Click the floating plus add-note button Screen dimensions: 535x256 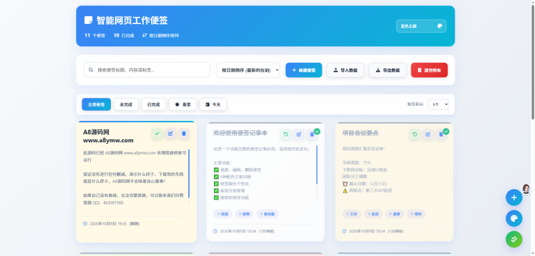pos(514,197)
